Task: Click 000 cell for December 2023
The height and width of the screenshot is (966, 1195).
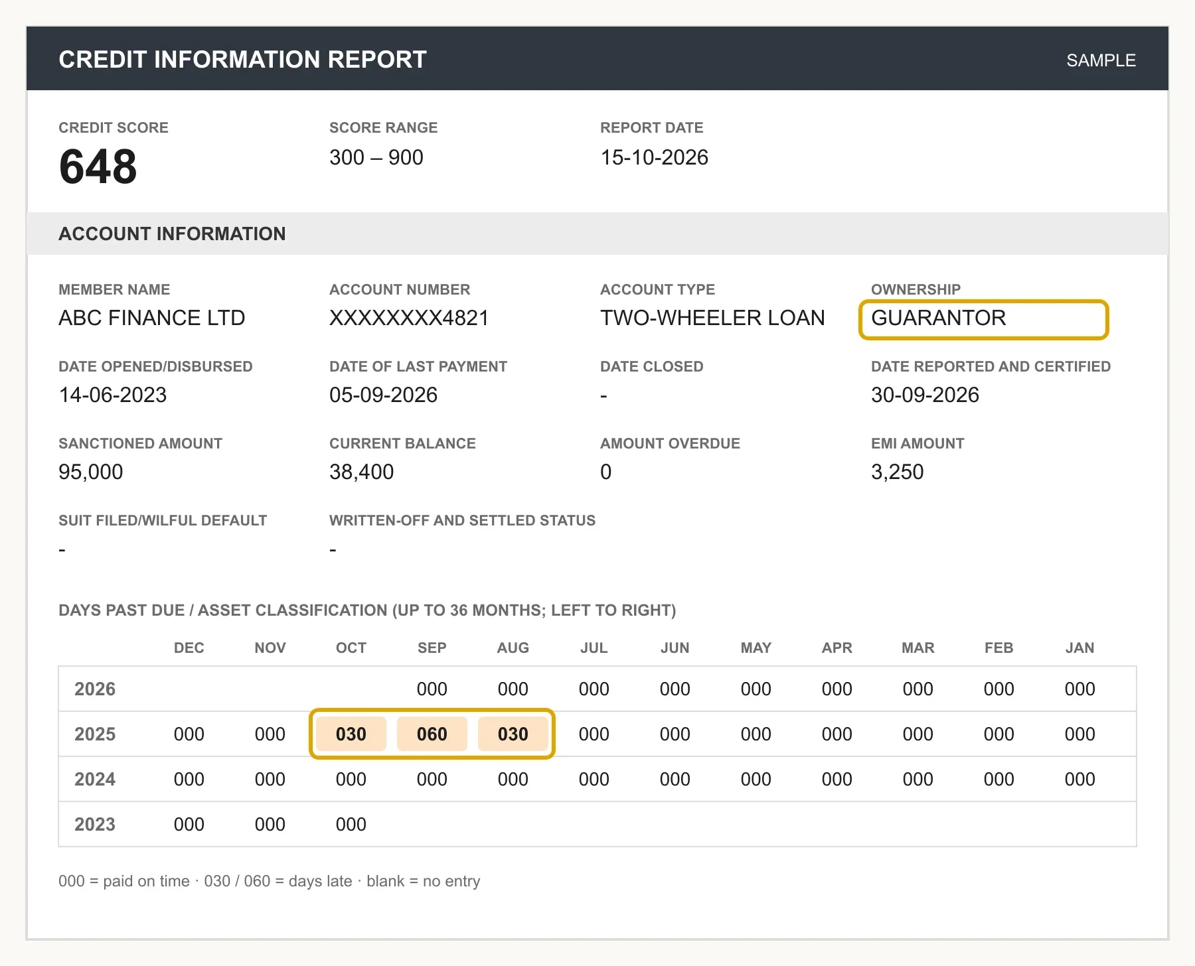Action: coord(189,824)
